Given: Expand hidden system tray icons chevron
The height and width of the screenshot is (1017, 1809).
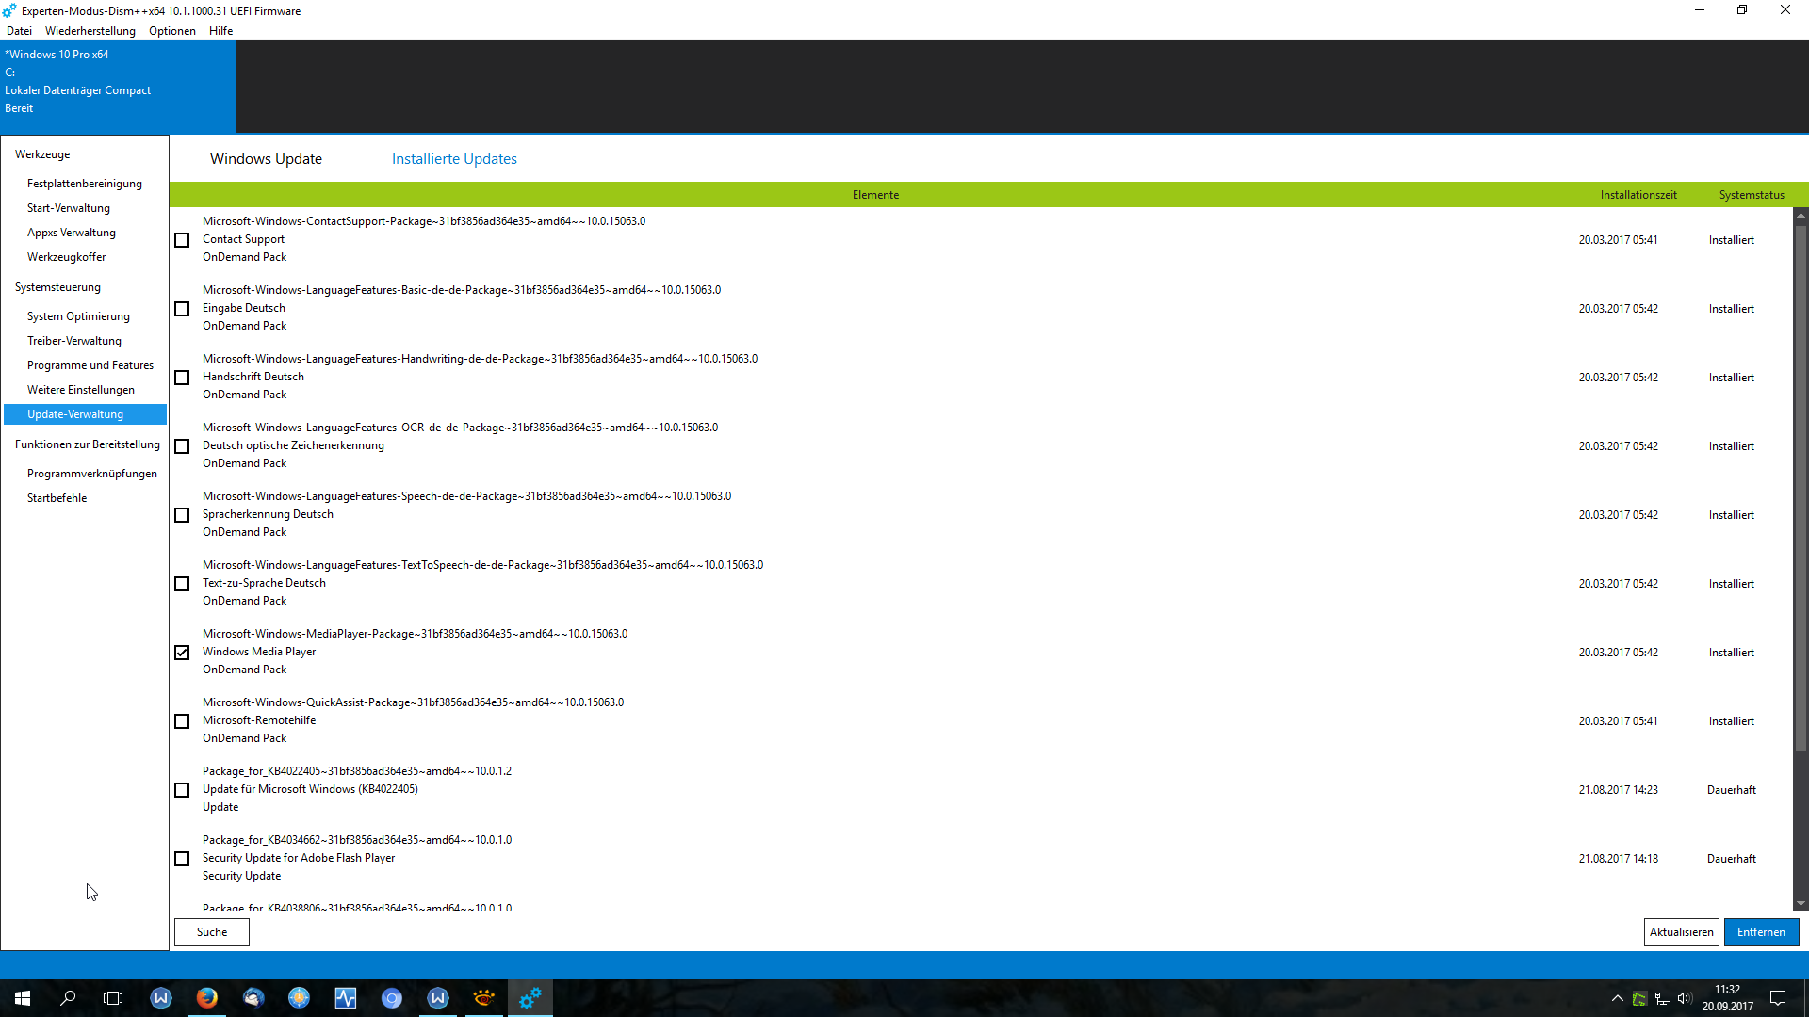Looking at the screenshot, I should pyautogui.click(x=1617, y=998).
